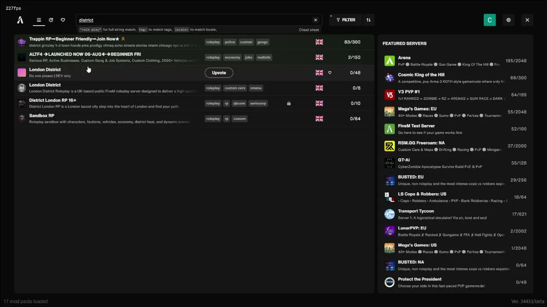
Task: Click the pink London District server icon
Action: [22, 72]
